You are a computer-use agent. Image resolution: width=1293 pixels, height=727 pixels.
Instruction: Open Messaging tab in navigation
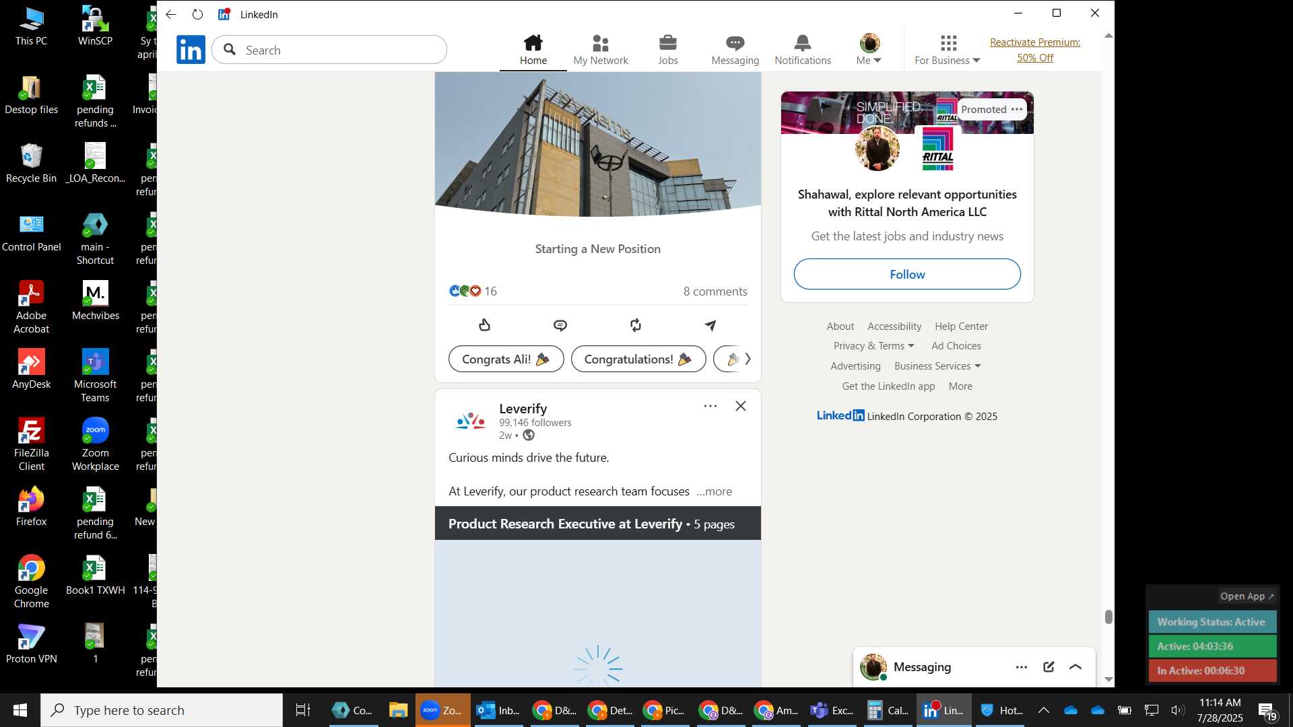click(735, 50)
